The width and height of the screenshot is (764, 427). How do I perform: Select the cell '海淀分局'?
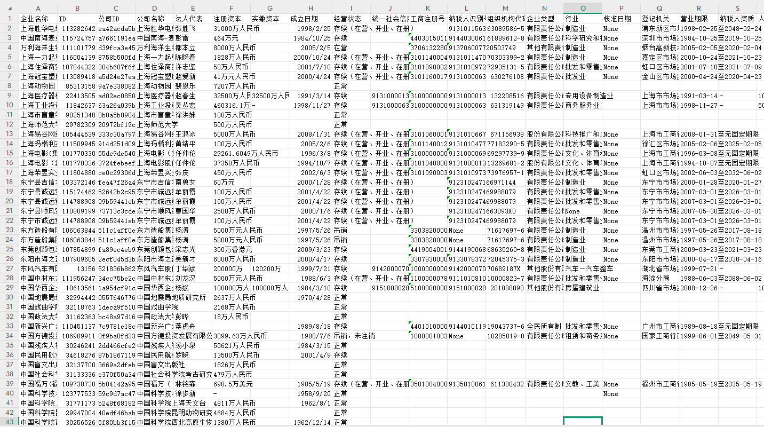tap(660, 278)
